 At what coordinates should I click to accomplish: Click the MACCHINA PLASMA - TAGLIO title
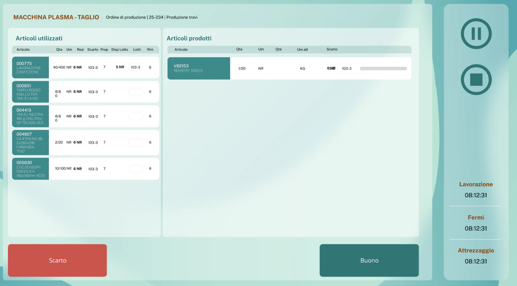tap(56, 17)
